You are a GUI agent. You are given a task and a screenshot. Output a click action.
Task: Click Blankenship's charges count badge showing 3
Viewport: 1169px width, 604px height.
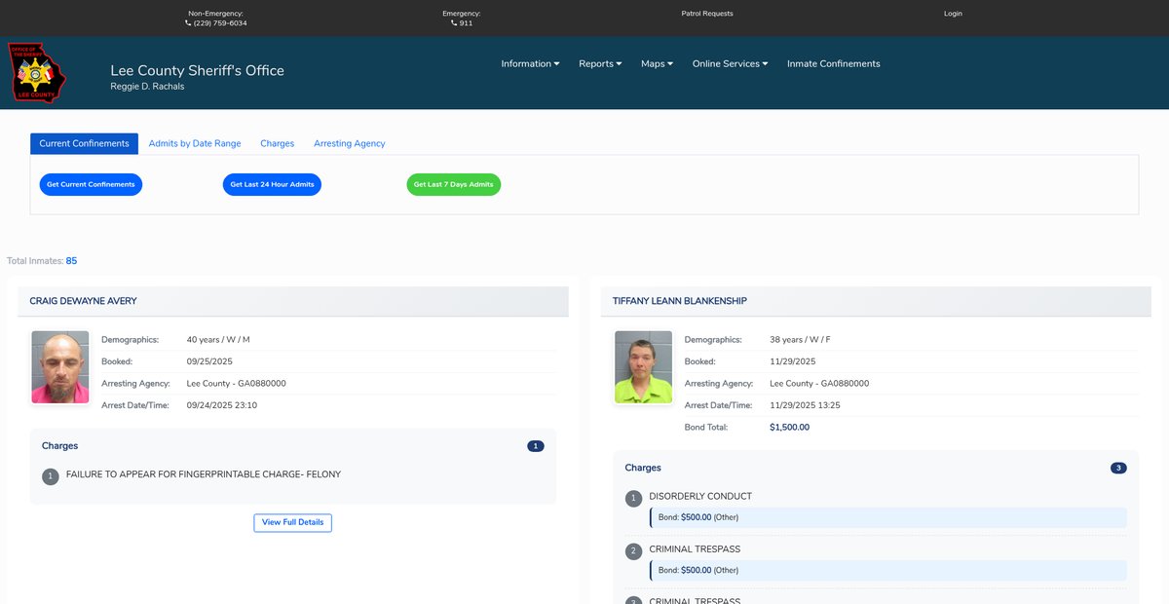point(1118,468)
